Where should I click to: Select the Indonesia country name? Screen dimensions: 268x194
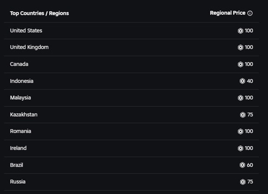(21, 81)
